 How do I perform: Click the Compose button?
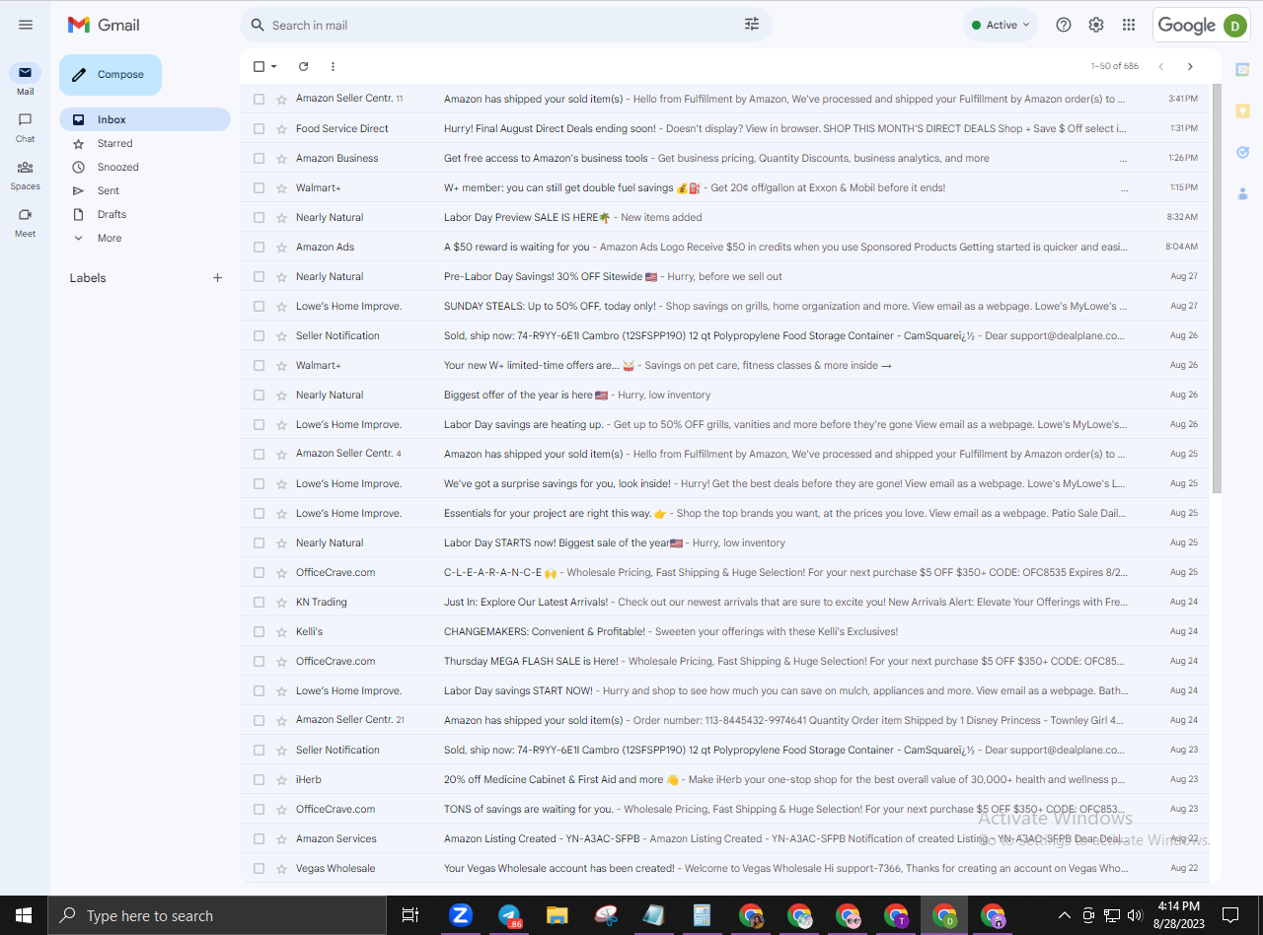(x=111, y=75)
